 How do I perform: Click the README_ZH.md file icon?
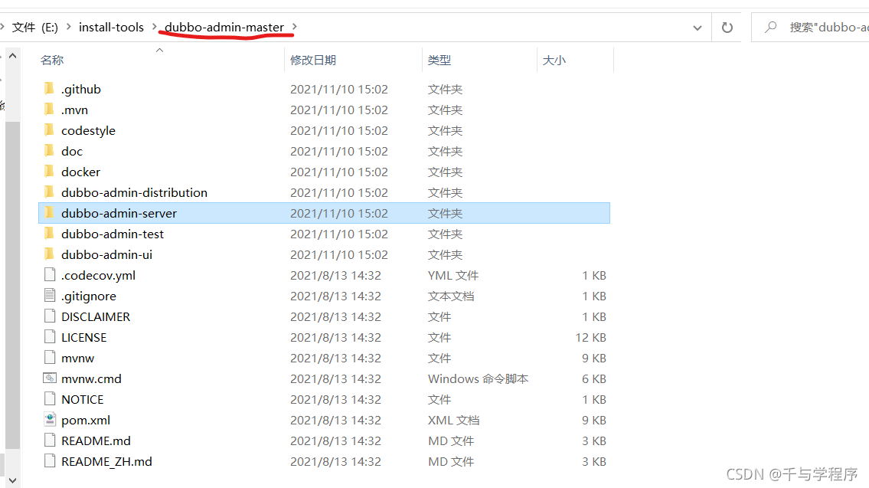tap(50, 461)
